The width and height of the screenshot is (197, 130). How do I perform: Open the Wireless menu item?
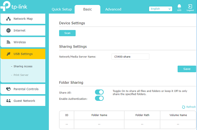[x=23, y=42]
